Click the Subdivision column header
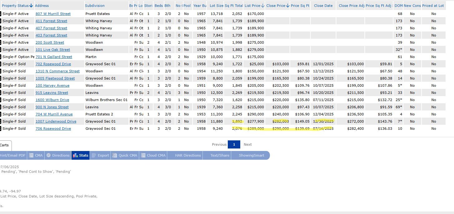454x214 pixels. tap(95, 6)
